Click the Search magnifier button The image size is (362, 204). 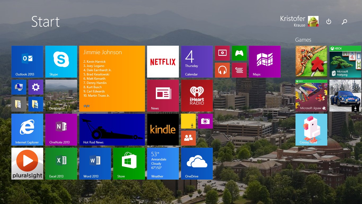click(344, 22)
